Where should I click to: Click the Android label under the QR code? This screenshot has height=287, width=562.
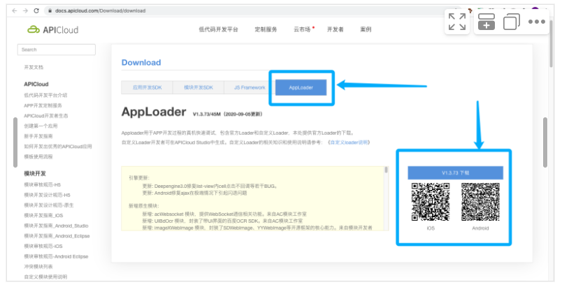[x=480, y=228]
